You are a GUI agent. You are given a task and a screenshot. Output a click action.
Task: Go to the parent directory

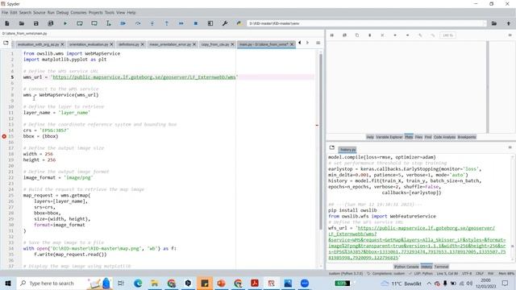click(x=509, y=23)
